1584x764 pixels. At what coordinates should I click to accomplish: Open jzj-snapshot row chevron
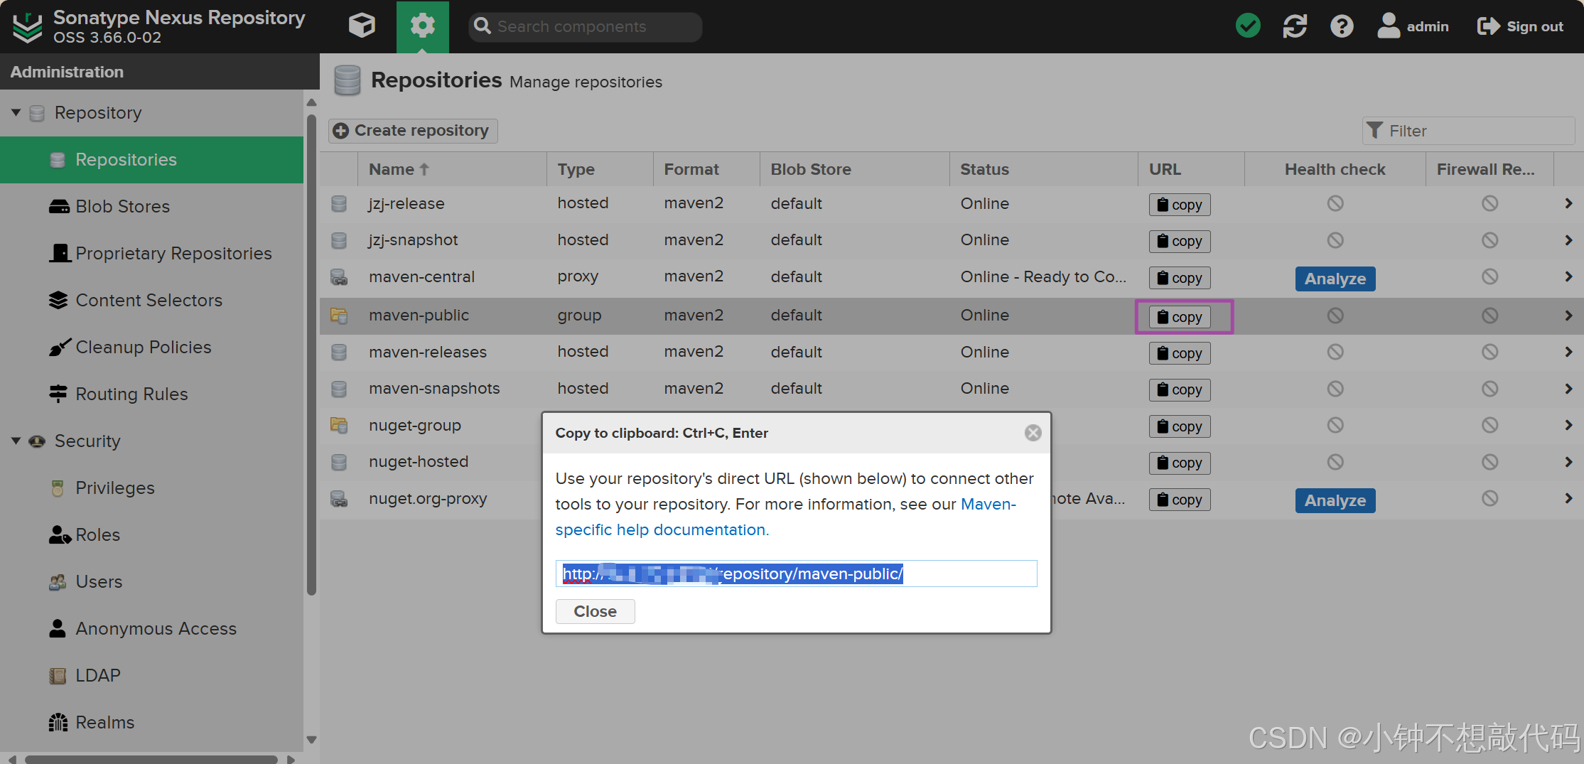point(1568,240)
